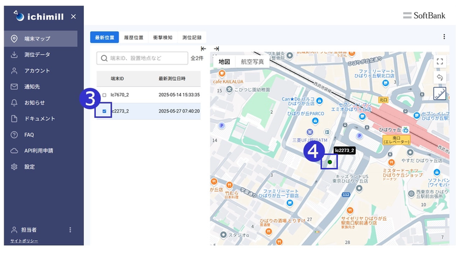This screenshot has height=253, width=456.
Task: Click the ひばりヶ丘 station icon
Action: 406,130
